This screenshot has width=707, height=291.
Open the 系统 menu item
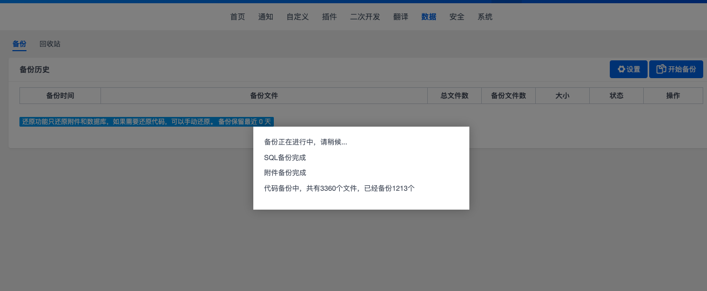pos(485,17)
